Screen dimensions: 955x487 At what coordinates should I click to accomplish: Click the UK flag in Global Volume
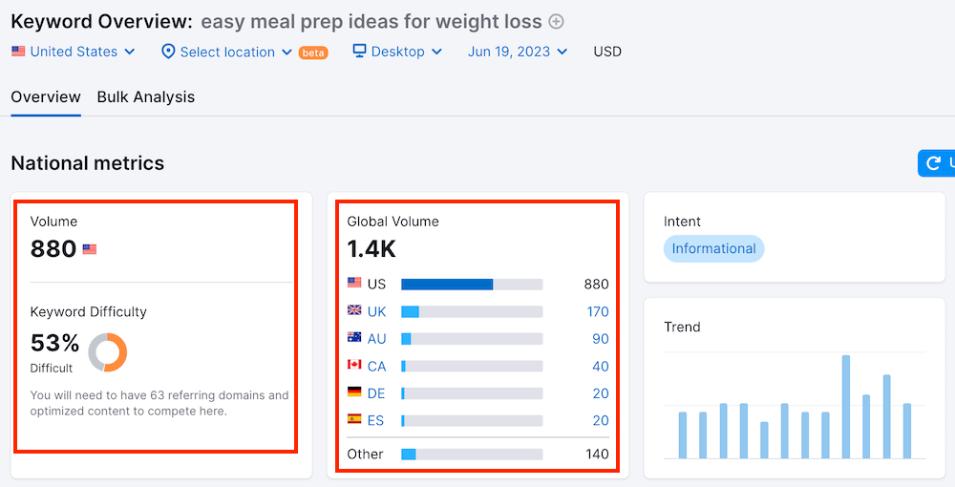pos(354,310)
